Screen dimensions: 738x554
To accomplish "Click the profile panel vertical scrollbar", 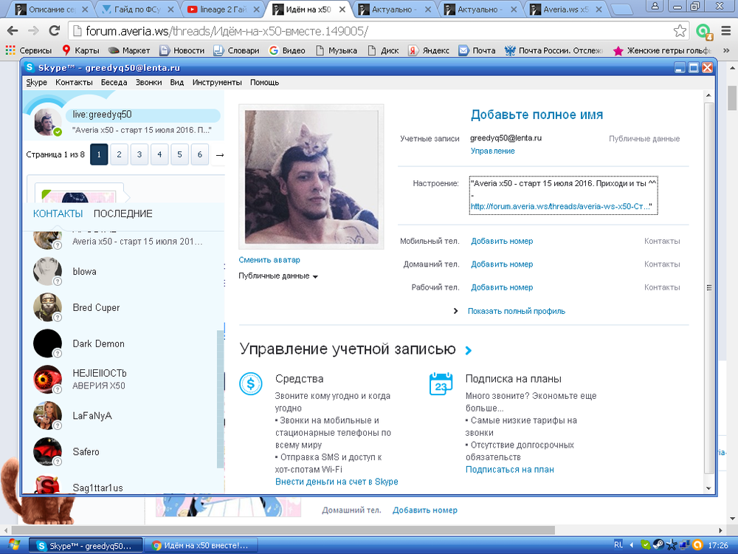I will coord(709,288).
